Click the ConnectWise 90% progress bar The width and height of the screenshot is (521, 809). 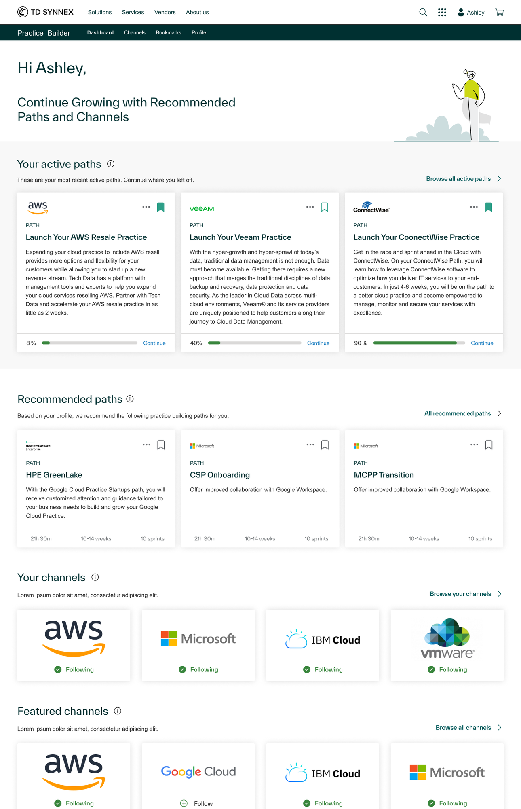419,343
